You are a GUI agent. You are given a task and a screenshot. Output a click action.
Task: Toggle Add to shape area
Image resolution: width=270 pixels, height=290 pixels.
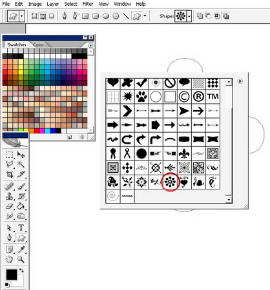[200, 16]
